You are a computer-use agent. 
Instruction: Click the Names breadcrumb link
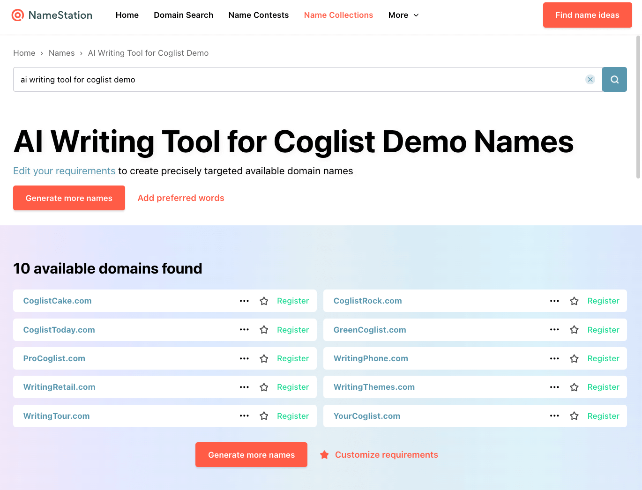pyautogui.click(x=62, y=53)
